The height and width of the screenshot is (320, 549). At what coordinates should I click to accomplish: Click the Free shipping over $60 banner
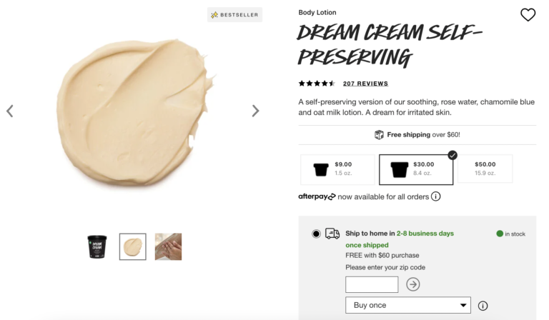(417, 135)
